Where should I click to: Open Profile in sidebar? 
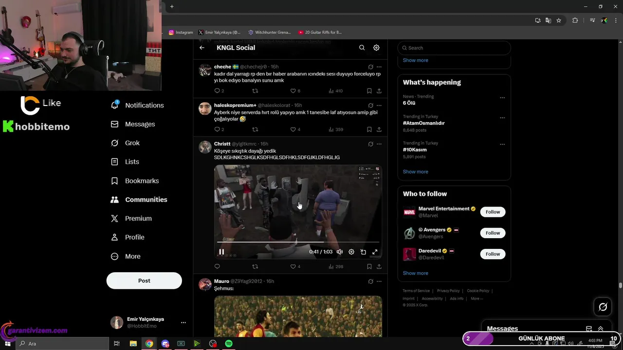[x=128, y=237]
